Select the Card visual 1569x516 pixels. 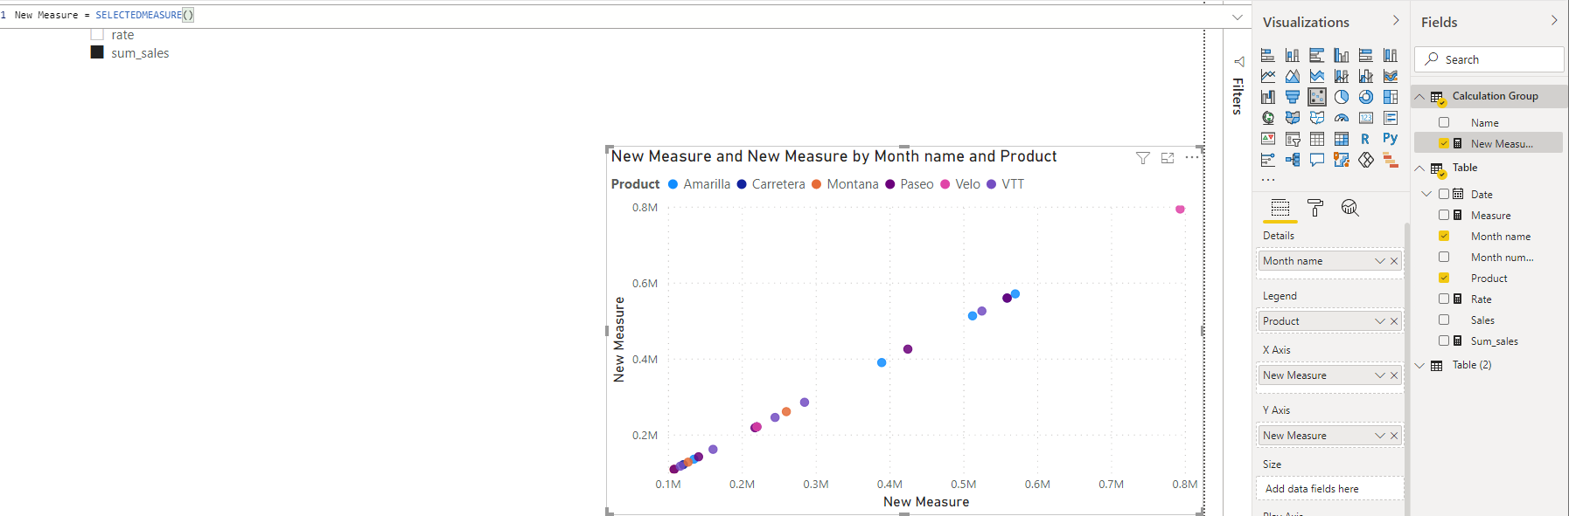pos(1366,118)
